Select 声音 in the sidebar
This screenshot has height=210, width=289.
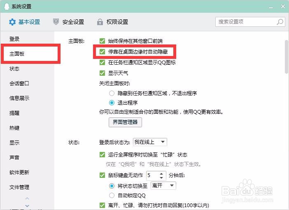click(14, 157)
